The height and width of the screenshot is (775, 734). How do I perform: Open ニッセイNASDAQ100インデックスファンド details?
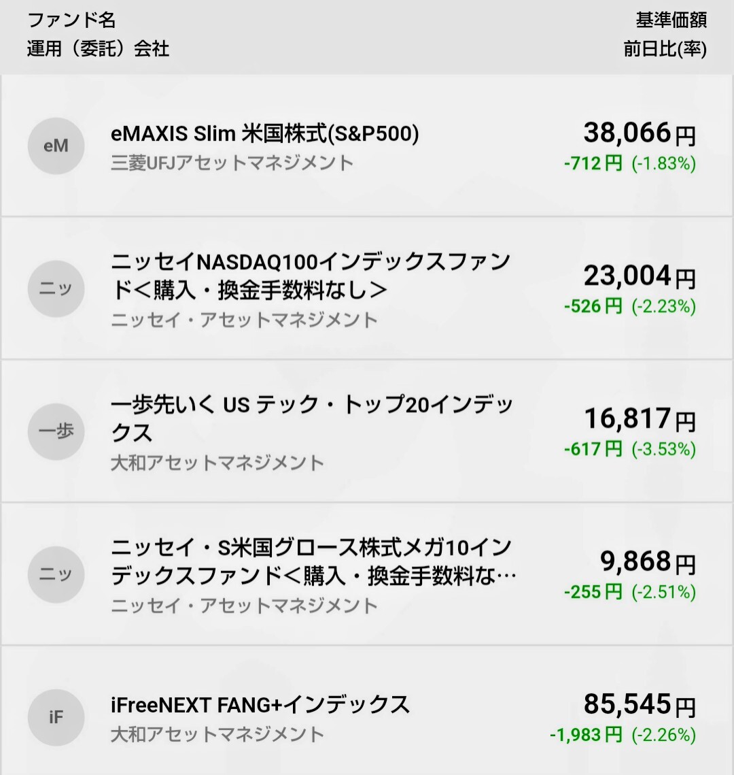310,276
